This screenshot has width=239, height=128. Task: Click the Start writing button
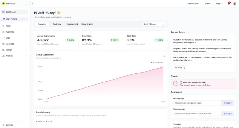(12, 19)
